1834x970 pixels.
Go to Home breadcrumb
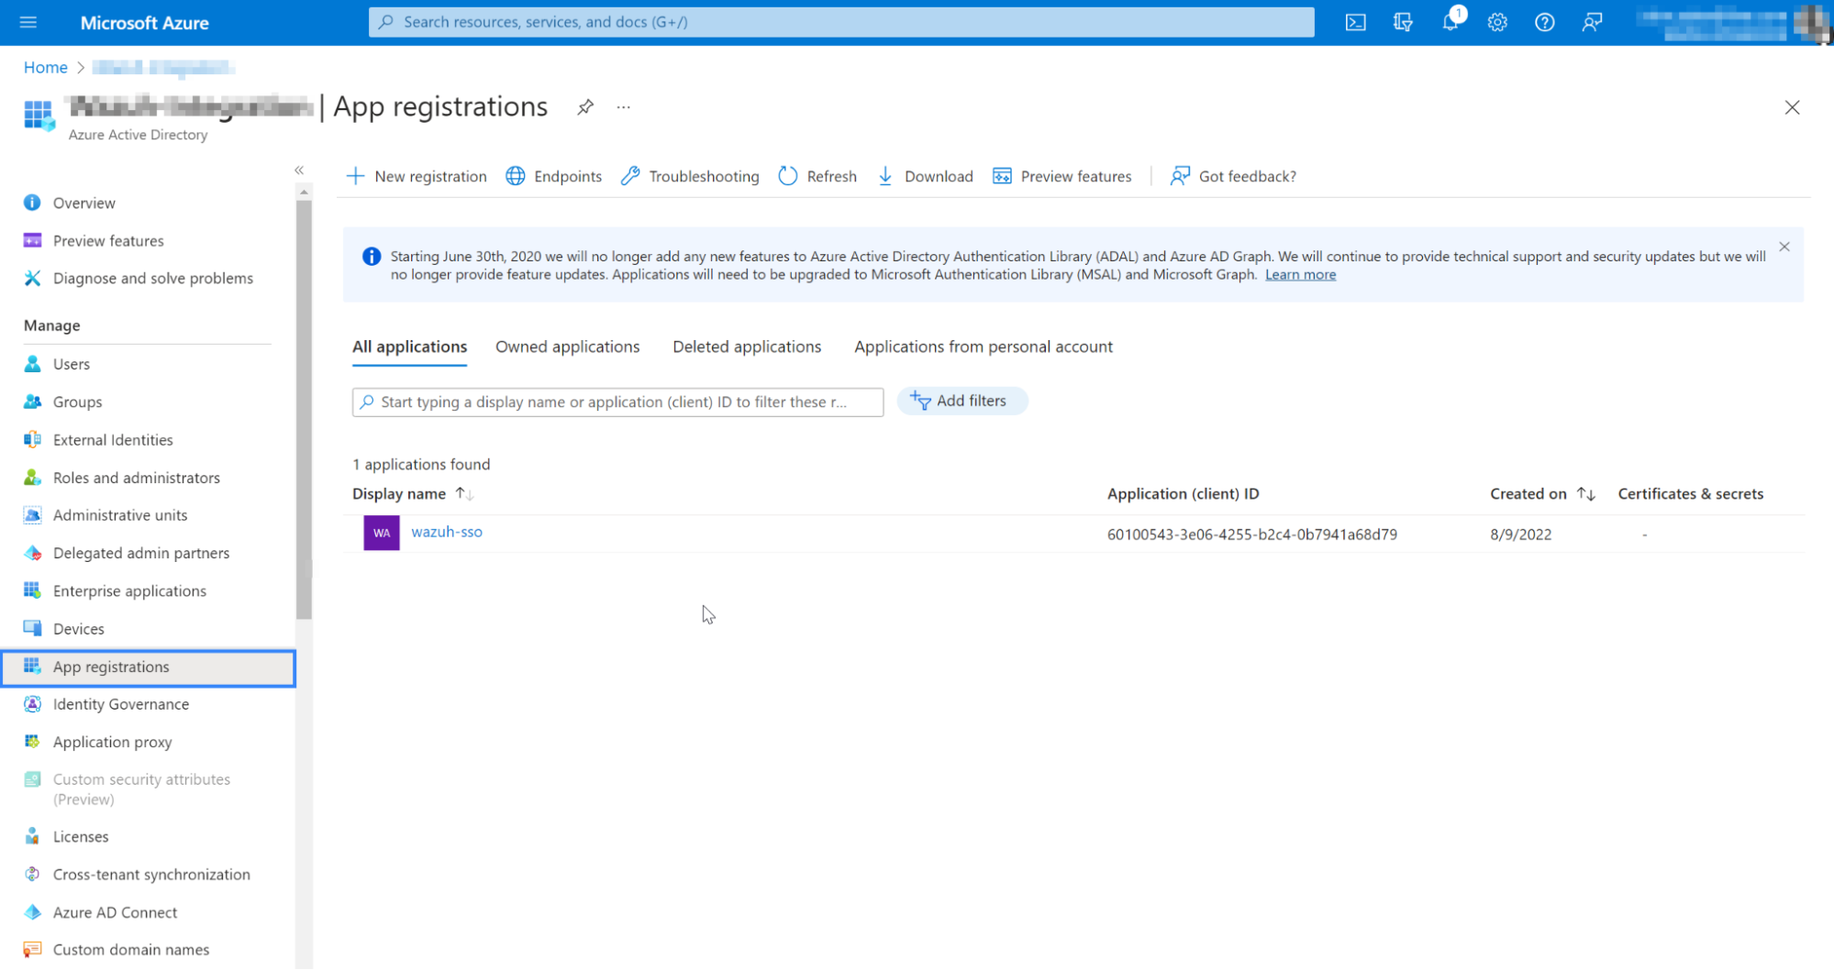[46, 67]
